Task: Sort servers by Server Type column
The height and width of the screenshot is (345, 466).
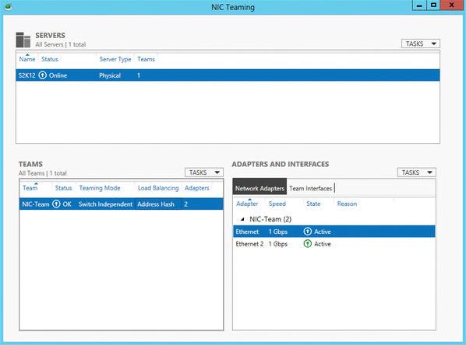Action: point(115,59)
